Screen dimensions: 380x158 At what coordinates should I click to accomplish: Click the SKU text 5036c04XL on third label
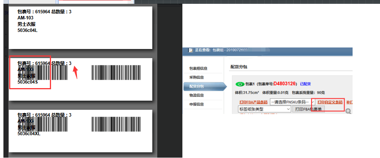coord(29,134)
